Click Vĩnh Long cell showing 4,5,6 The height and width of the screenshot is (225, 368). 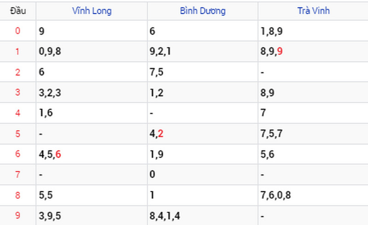92,154
